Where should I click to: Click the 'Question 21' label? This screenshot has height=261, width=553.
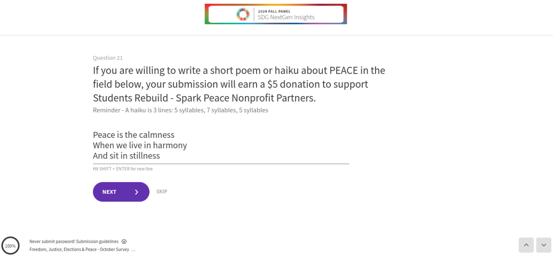pyautogui.click(x=108, y=58)
